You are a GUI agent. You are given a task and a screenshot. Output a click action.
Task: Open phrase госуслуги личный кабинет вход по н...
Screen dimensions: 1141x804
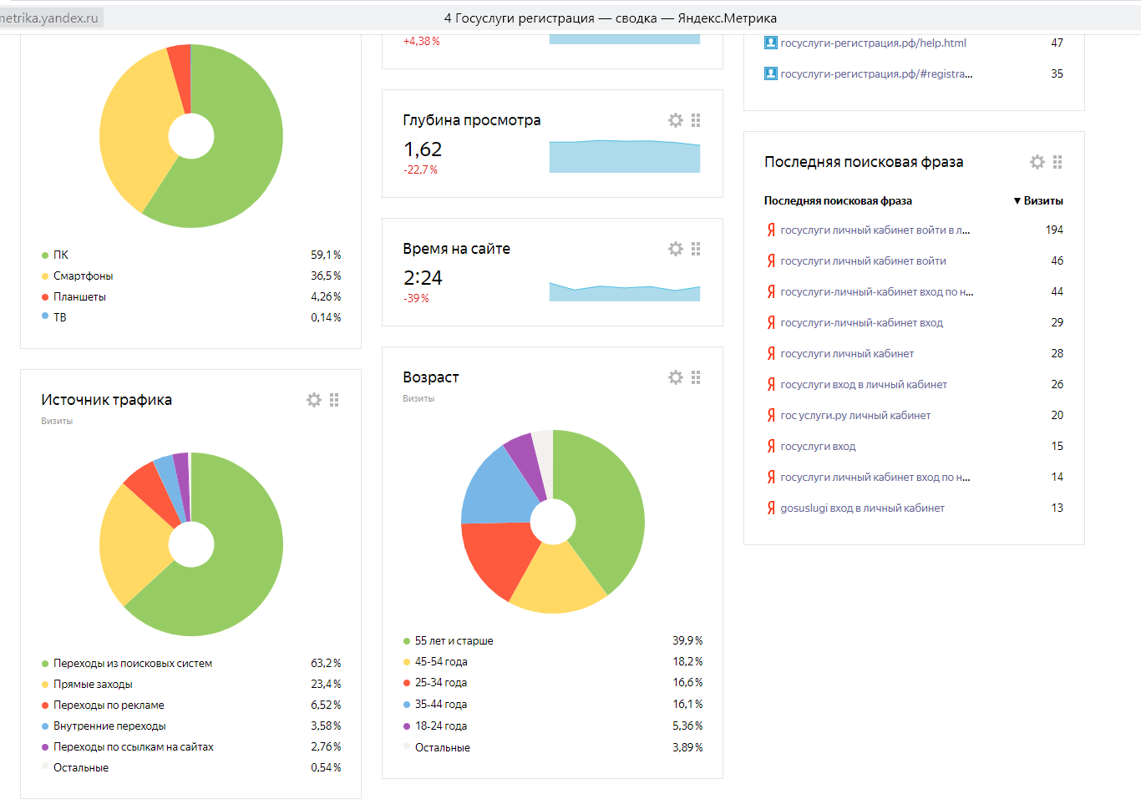click(875, 477)
